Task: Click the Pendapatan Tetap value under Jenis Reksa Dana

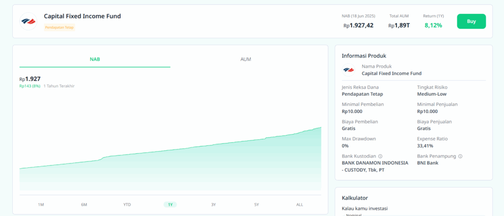Action: point(363,94)
